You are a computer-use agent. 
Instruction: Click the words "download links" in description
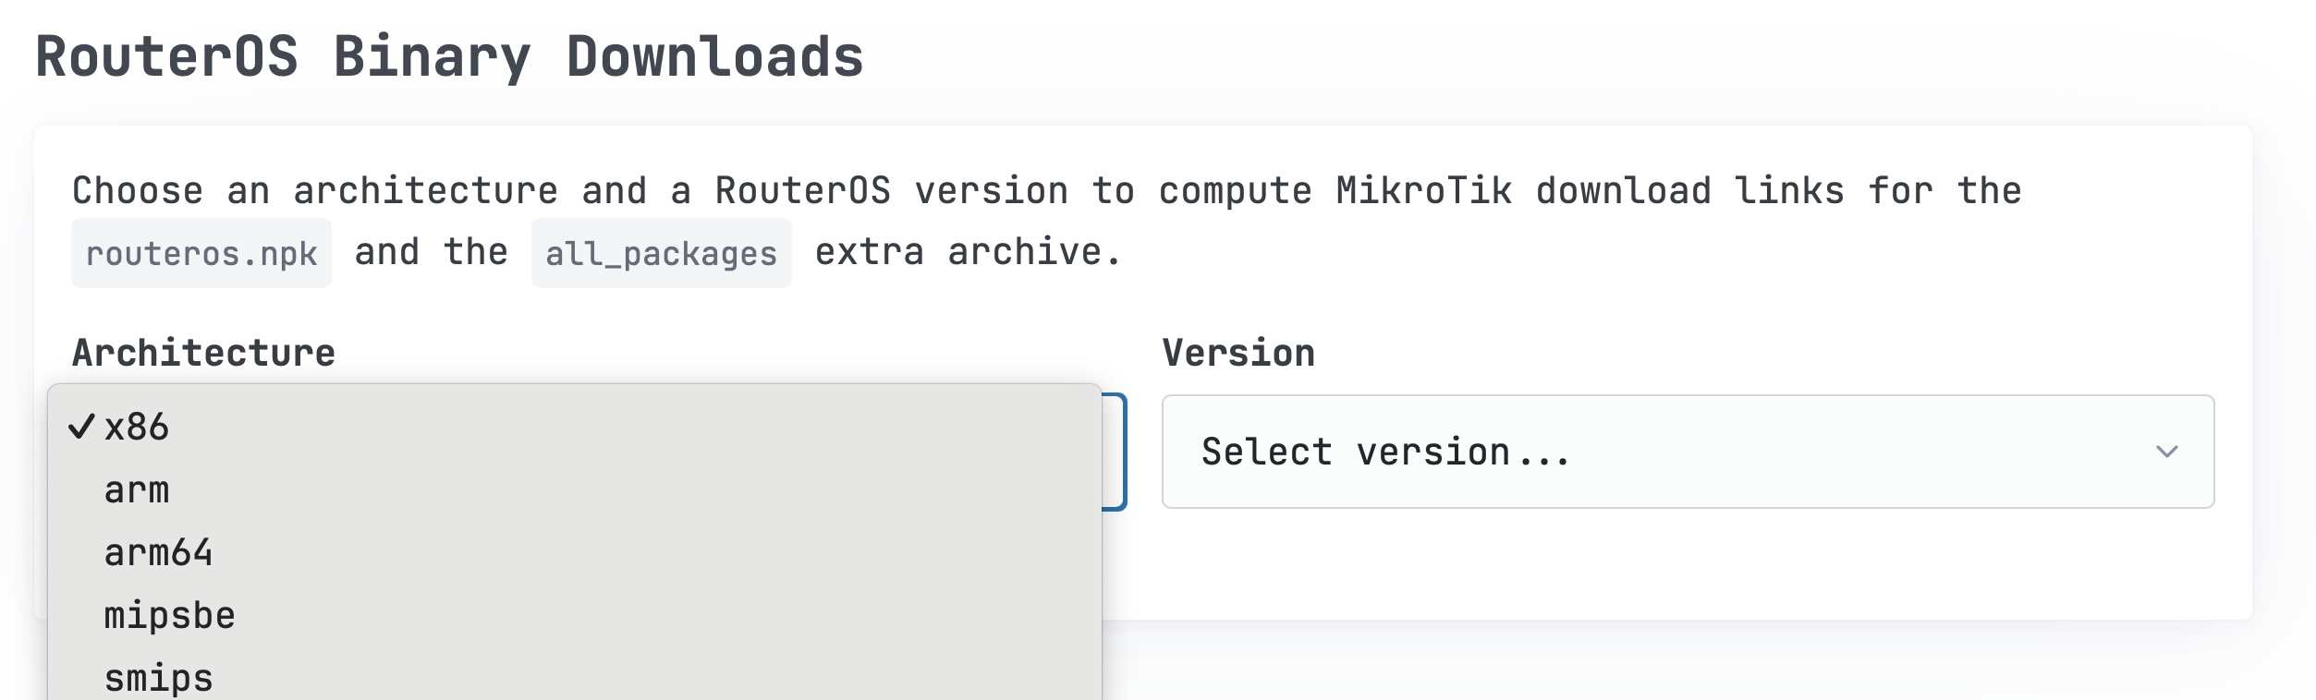[x=1689, y=191]
